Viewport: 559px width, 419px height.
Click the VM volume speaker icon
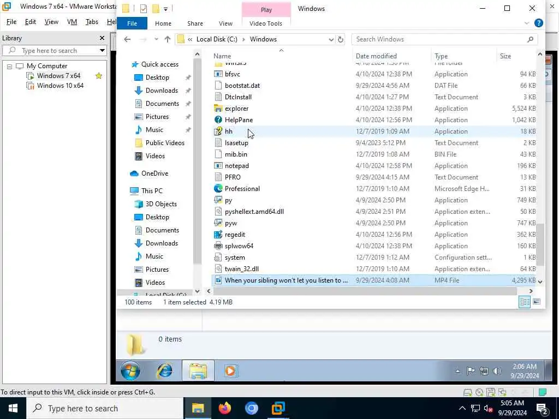click(x=497, y=371)
